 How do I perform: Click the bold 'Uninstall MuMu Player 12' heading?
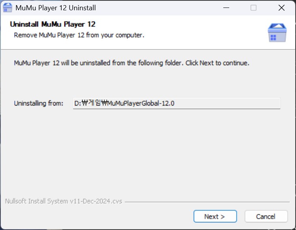[x=53, y=24]
